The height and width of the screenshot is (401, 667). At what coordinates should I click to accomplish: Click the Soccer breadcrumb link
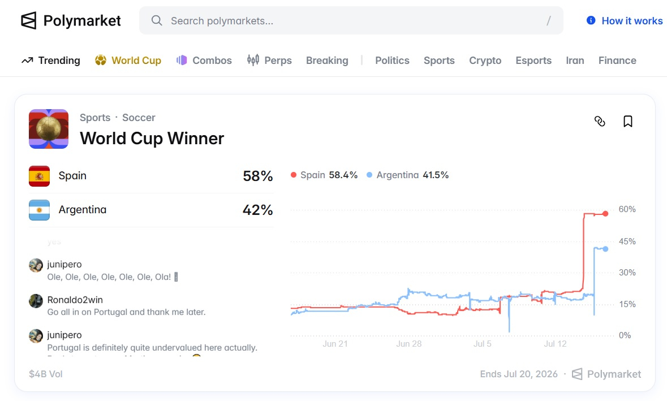139,118
